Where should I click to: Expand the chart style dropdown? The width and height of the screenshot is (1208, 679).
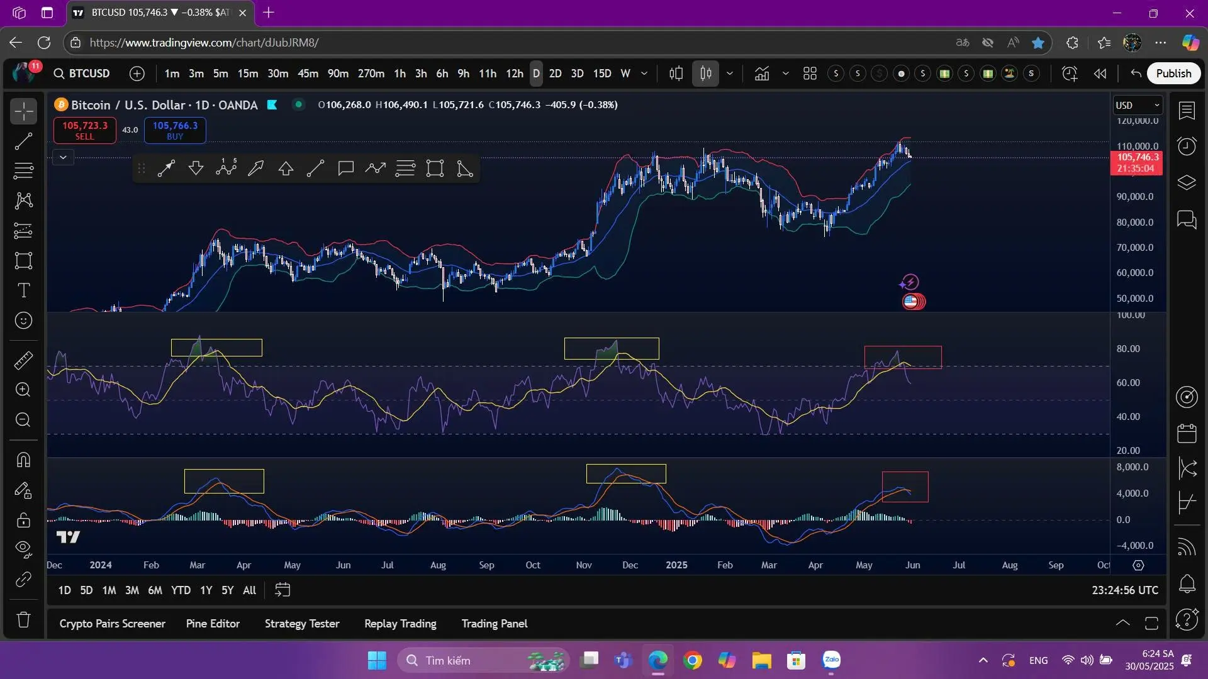pyautogui.click(x=730, y=74)
